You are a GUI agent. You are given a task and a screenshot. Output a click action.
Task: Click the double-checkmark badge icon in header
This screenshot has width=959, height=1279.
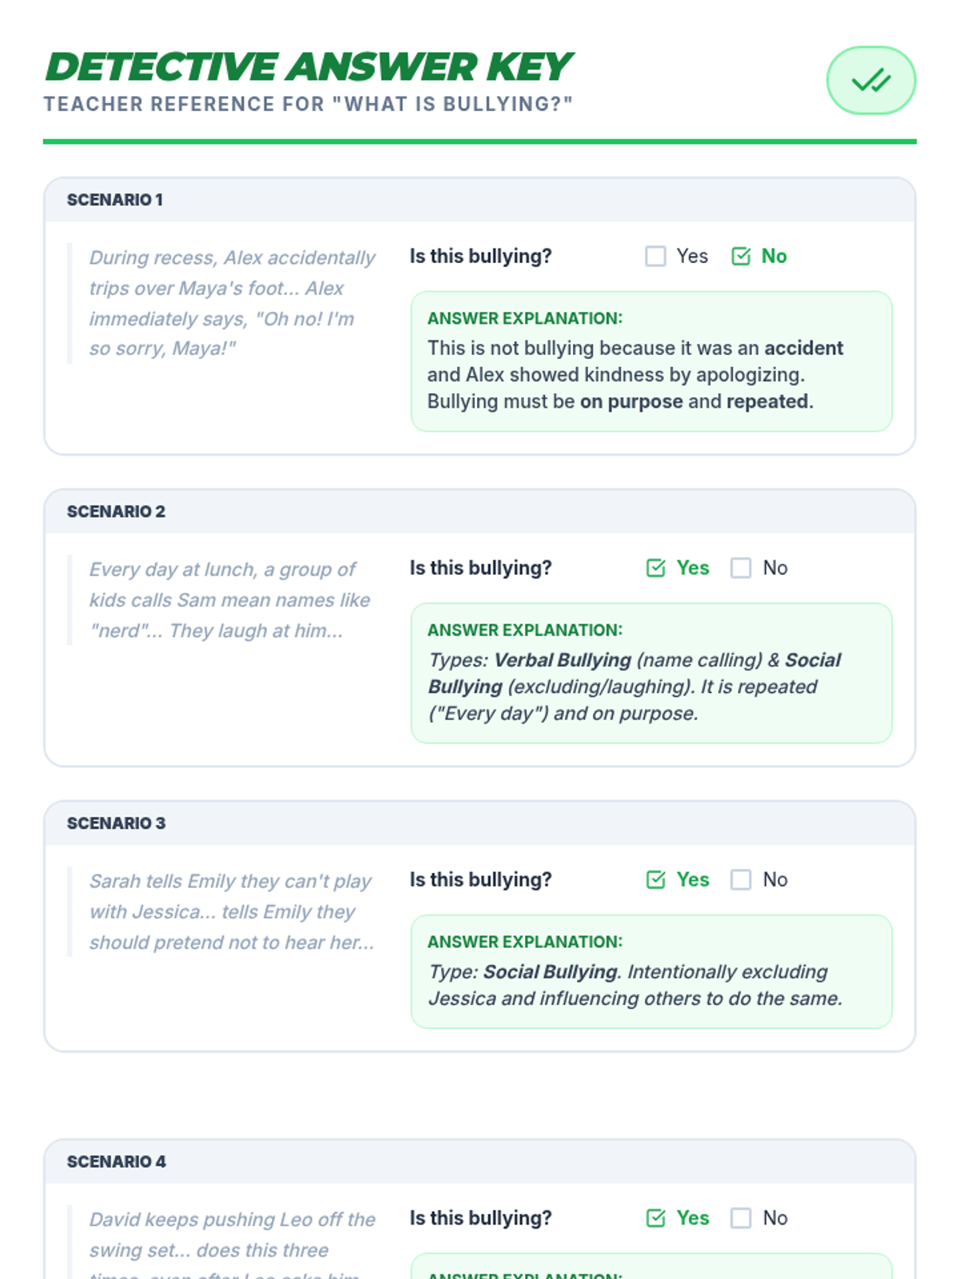pos(870,80)
